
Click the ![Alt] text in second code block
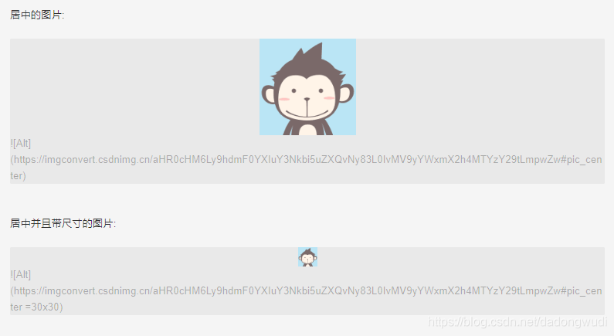pos(21,274)
